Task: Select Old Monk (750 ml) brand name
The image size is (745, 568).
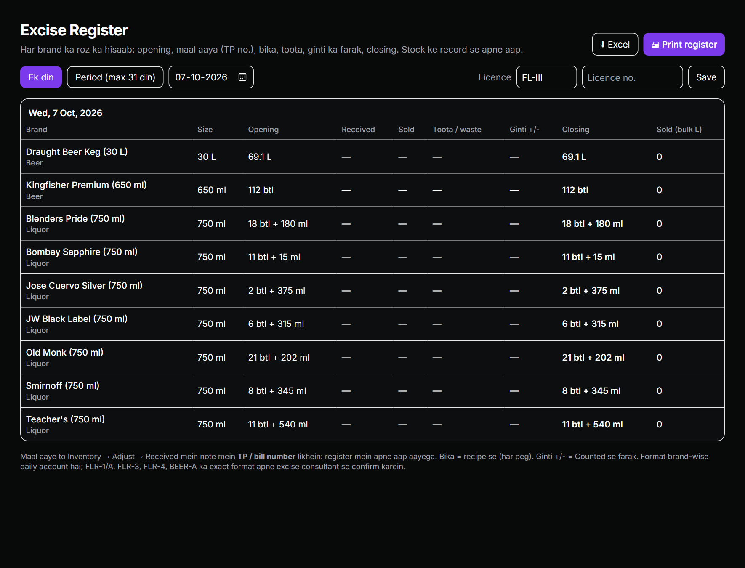Action: pyautogui.click(x=65, y=353)
